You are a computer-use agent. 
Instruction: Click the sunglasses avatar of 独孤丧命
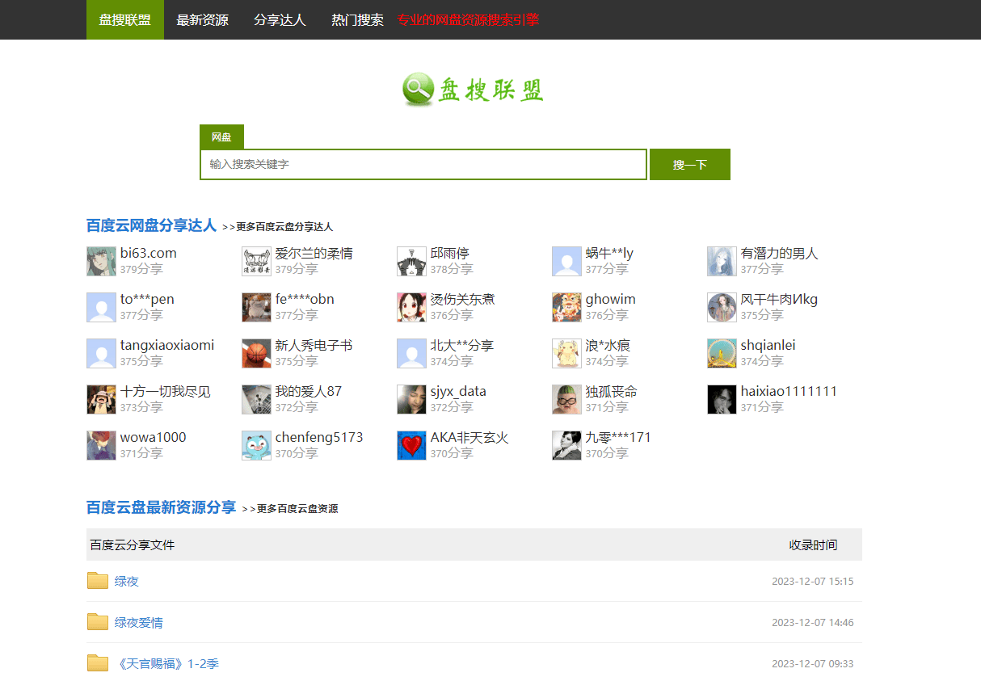click(566, 399)
